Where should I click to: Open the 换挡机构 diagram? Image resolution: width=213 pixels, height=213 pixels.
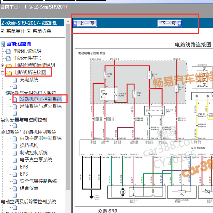tap(29, 145)
